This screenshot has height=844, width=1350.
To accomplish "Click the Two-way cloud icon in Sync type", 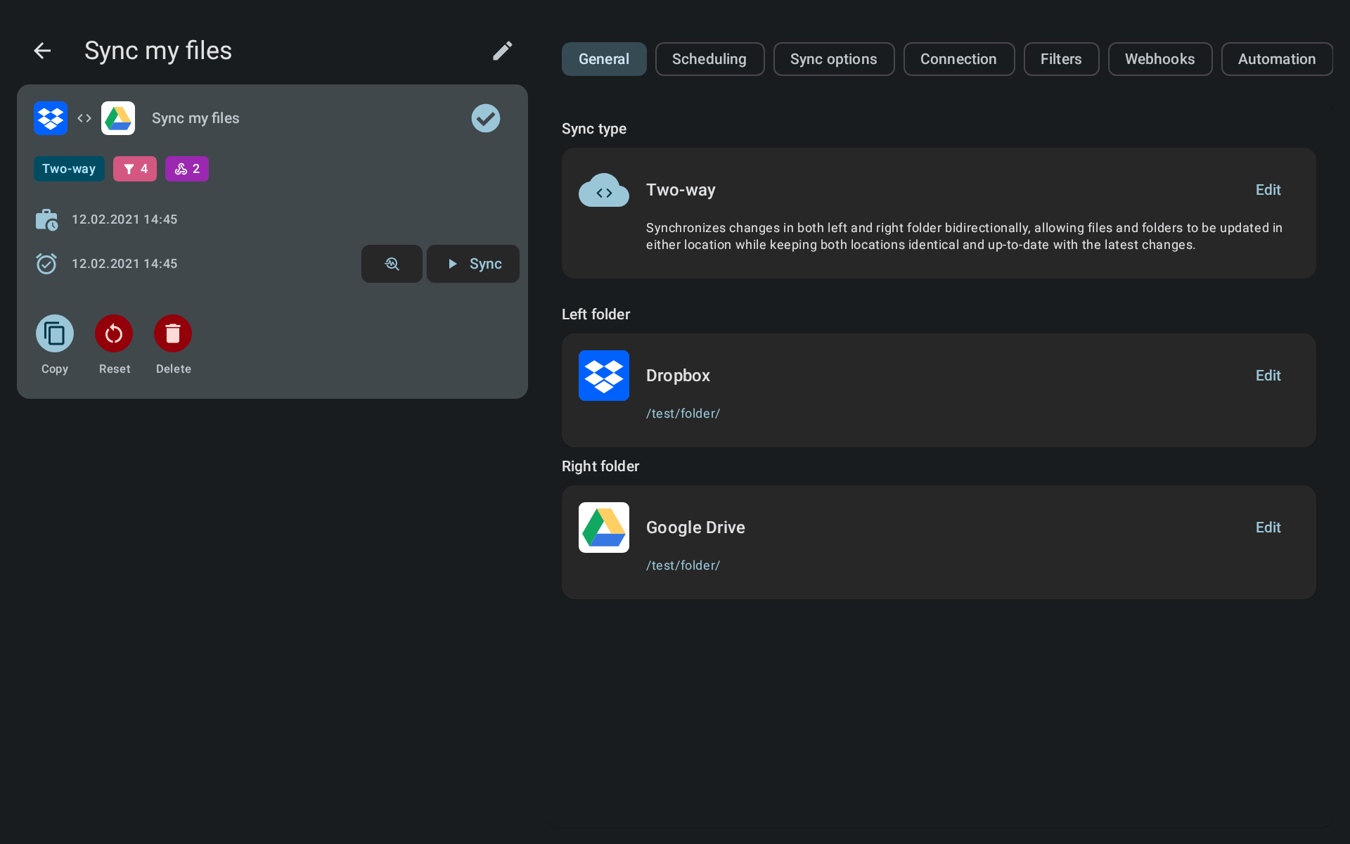I will pyautogui.click(x=604, y=190).
